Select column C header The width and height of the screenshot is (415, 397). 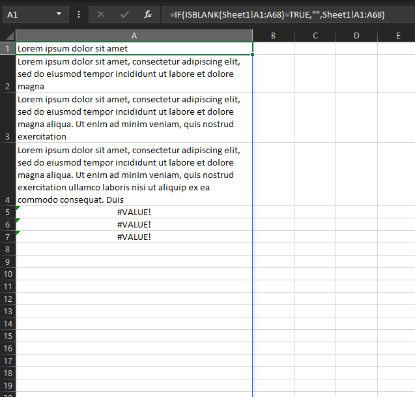click(315, 35)
